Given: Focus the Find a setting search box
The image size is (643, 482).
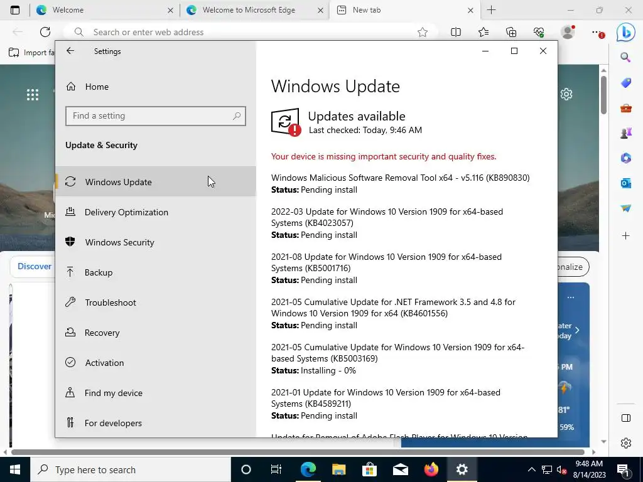Looking at the screenshot, I should click(156, 116).
